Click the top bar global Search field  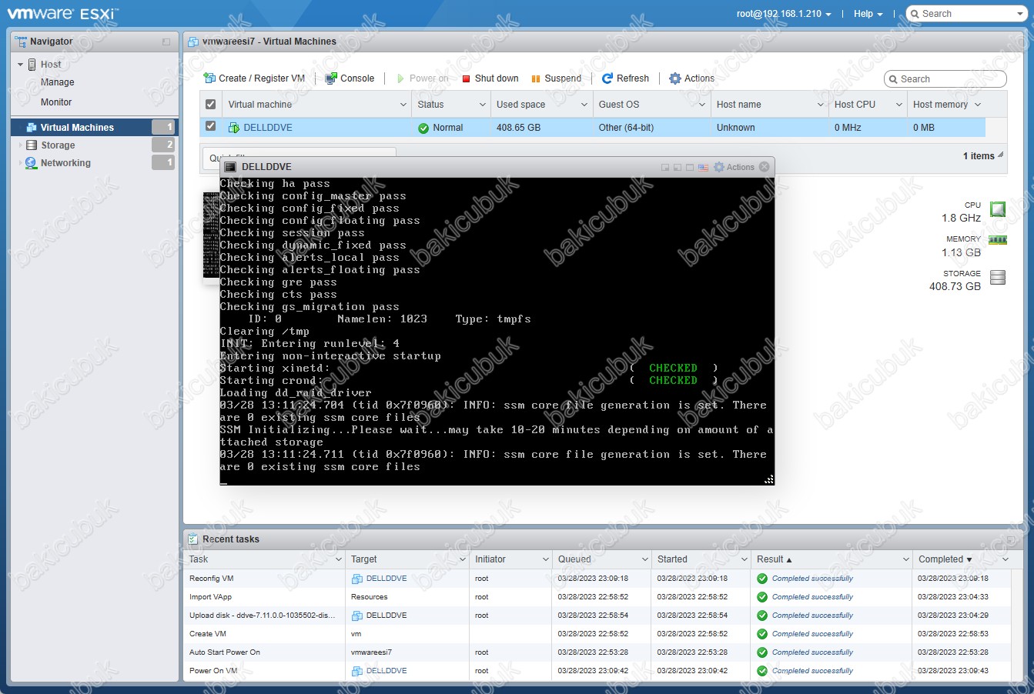965,14
